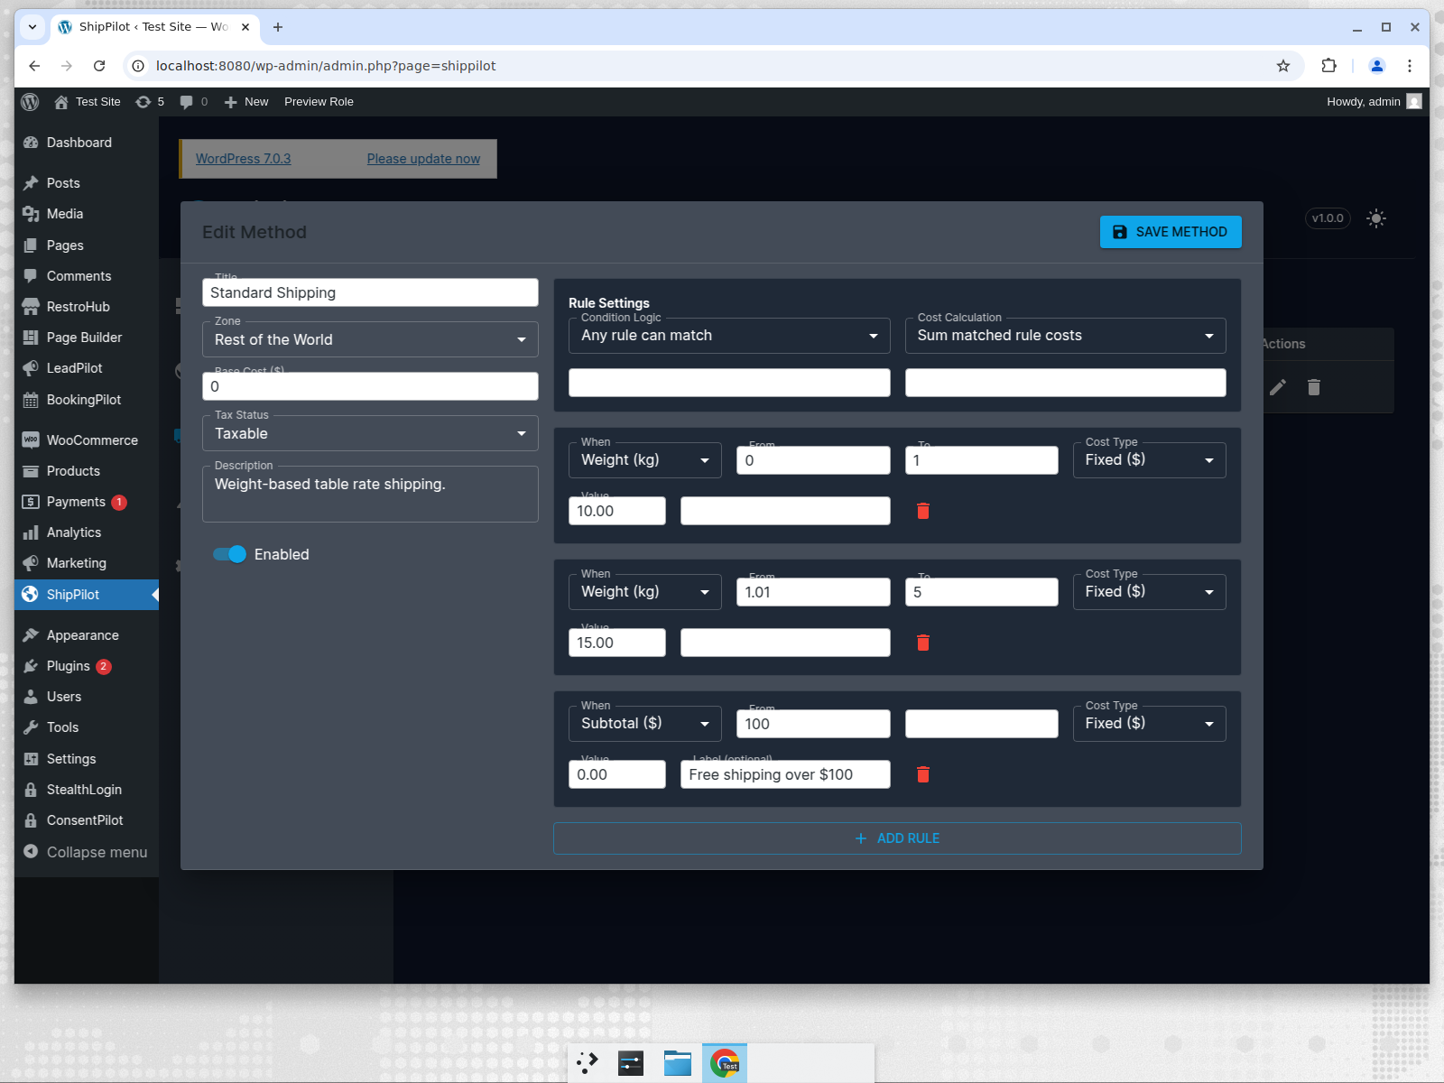Click the StealthLogin lock icon

pos(31,790)
